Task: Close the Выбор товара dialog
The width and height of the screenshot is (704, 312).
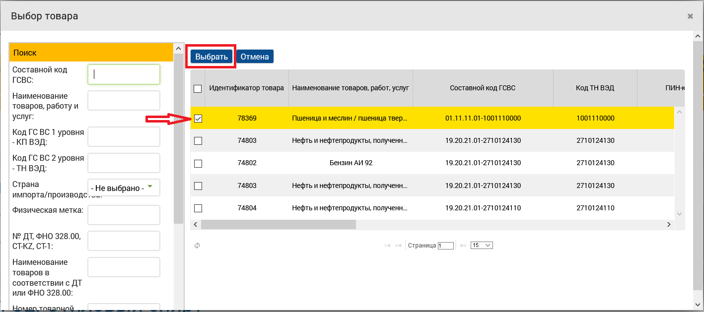Action: pos(690,16)
